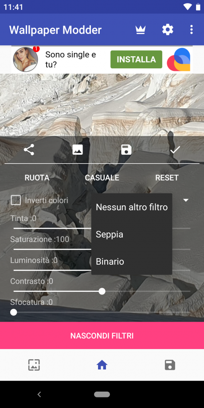The width and height of the screenshot is (204, 408).
Task: Open wallpaper gallery tab in bottom bar
Action: click(x=34, y=365)
